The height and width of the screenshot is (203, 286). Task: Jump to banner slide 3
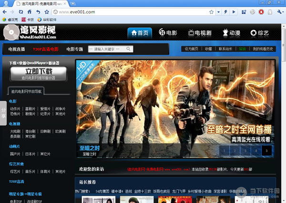click(x=245, y=151)
